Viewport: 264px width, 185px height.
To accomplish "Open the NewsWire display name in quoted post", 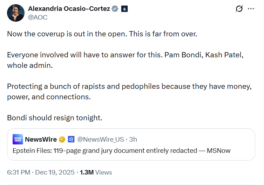I will 41,140.
